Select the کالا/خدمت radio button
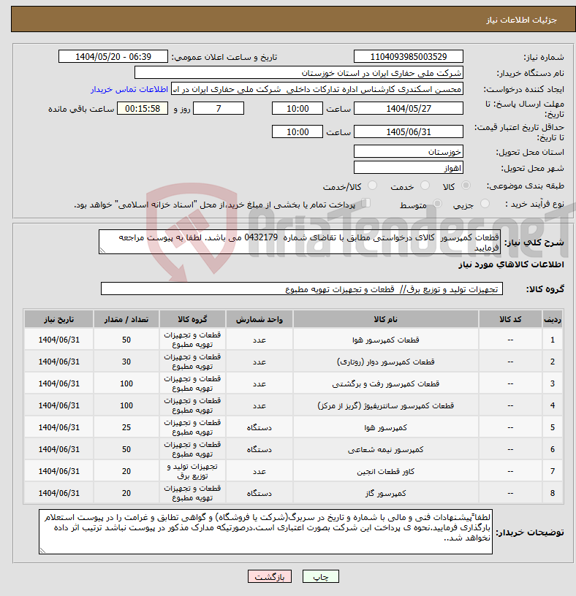Screen dimensions: 576x596 (372, 186)
